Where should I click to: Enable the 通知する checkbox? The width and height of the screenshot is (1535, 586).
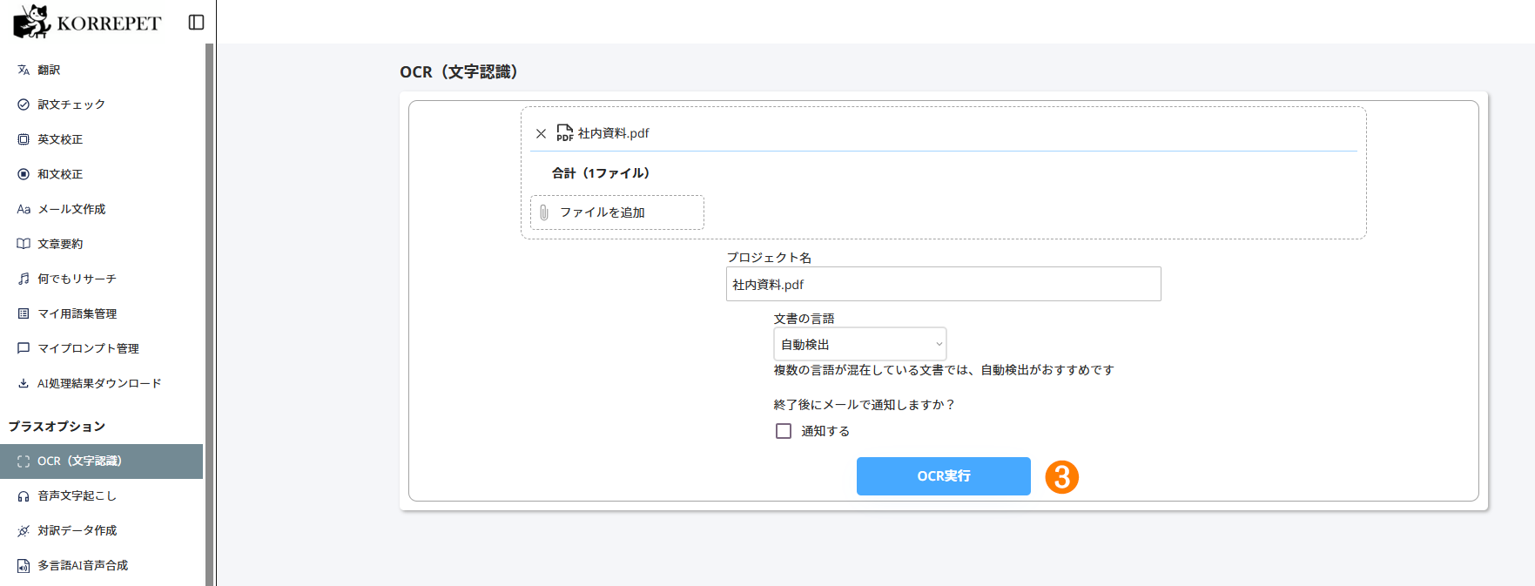point(784,431)
